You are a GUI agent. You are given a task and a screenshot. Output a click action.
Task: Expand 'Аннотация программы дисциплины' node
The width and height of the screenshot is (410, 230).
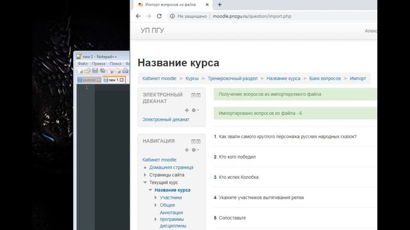pos(156,219)
